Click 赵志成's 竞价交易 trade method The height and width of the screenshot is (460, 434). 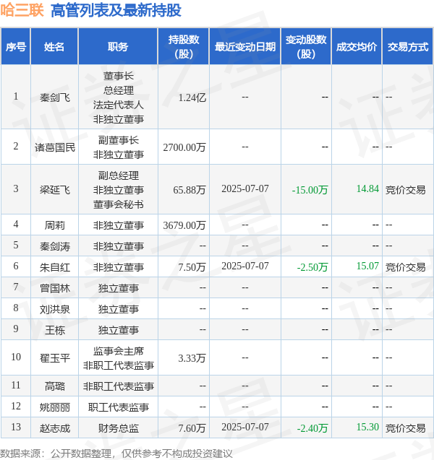(405, 428)
